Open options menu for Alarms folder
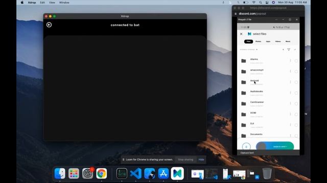This screenshot has height=183, width=327. tap(290, 60)
